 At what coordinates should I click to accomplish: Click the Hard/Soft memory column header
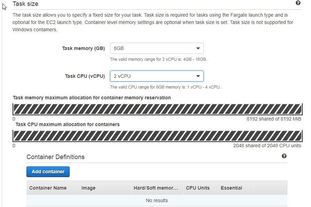click(157, 188)
